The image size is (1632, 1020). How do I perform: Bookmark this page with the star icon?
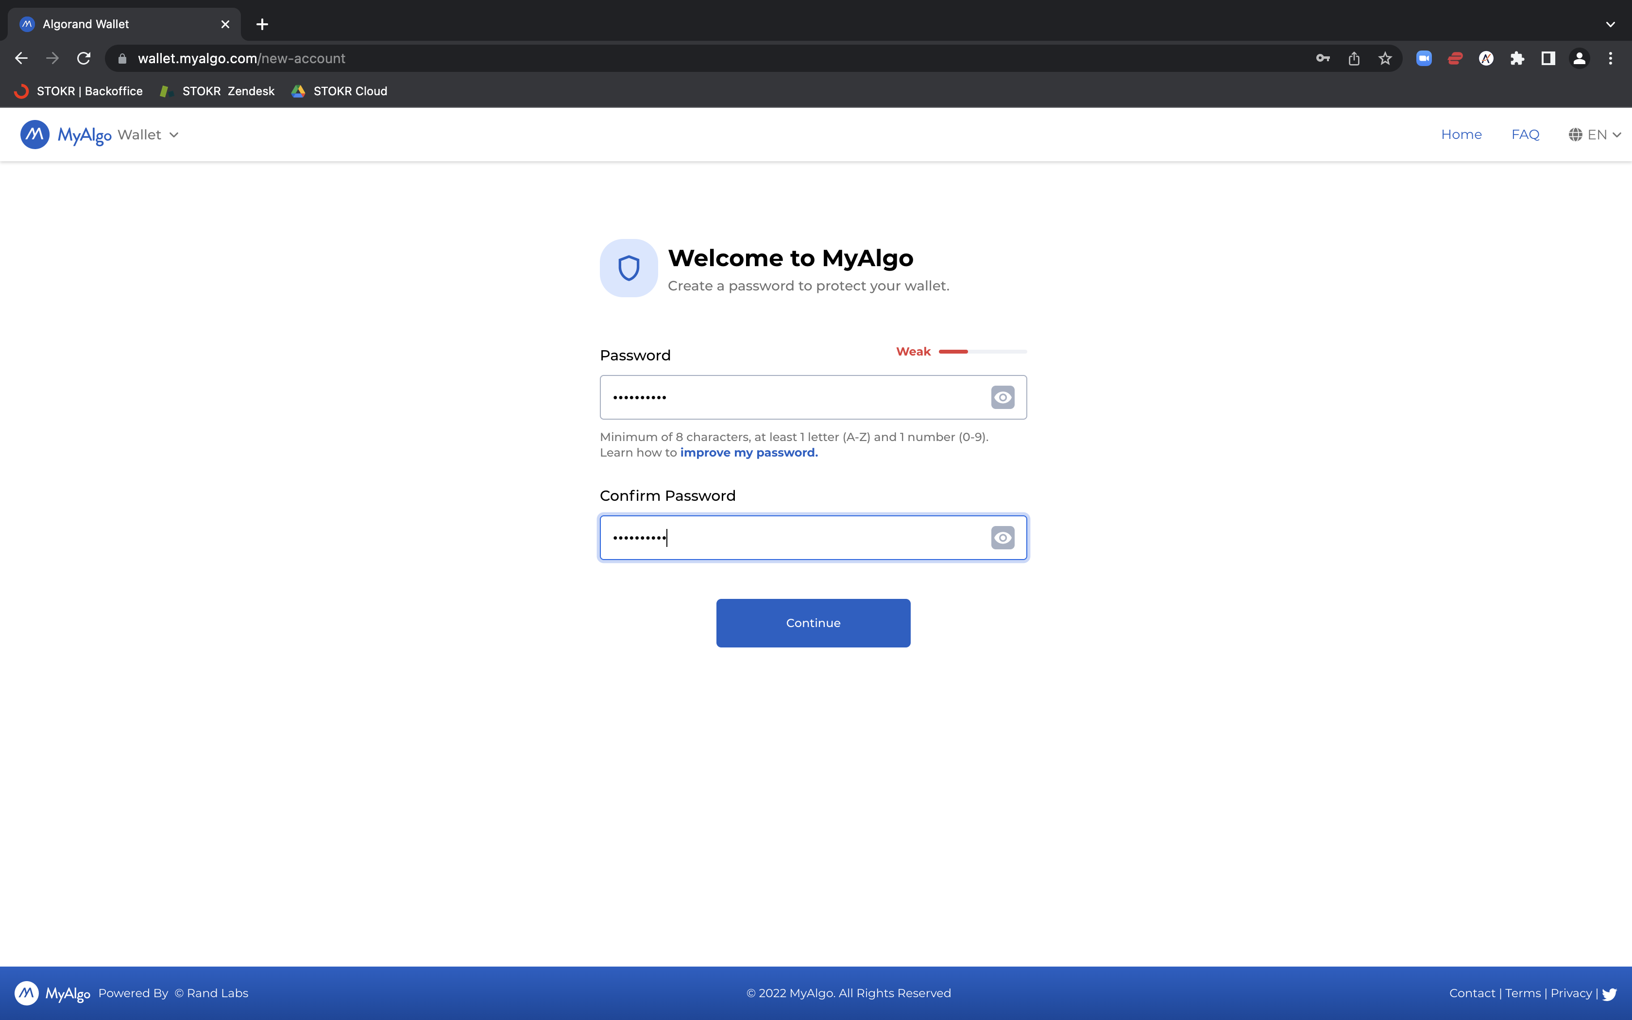(1384, 59)
